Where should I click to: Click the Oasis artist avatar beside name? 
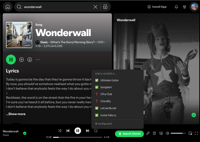pos(37,42)
